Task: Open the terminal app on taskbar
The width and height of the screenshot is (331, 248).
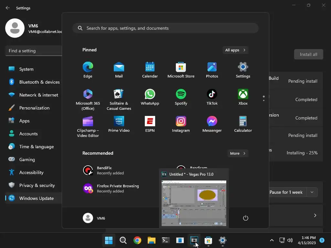Action: pyautogui.click(x=166, y=240)
